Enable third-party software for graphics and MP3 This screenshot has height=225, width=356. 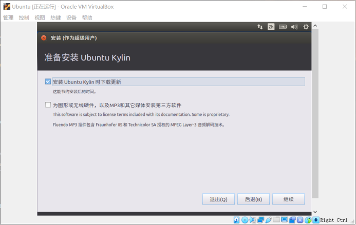48,105
